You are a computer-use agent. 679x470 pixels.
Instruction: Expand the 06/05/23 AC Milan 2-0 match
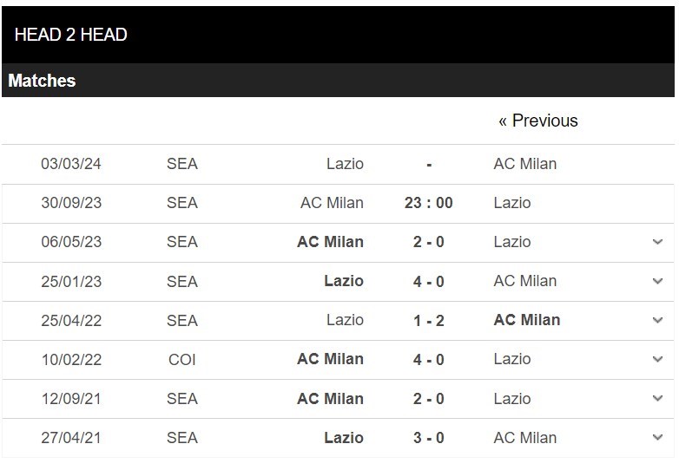(657, 242)
